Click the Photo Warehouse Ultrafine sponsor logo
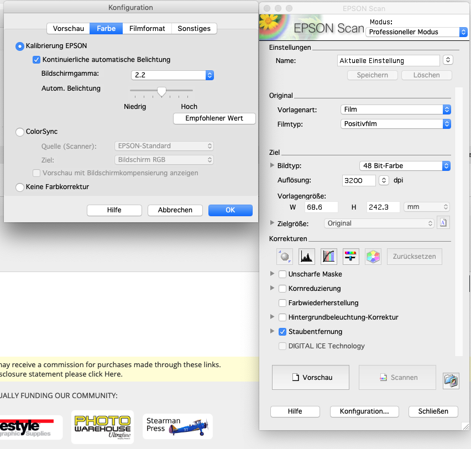This screenshot has width=471, height=449. tap(102, 427)
